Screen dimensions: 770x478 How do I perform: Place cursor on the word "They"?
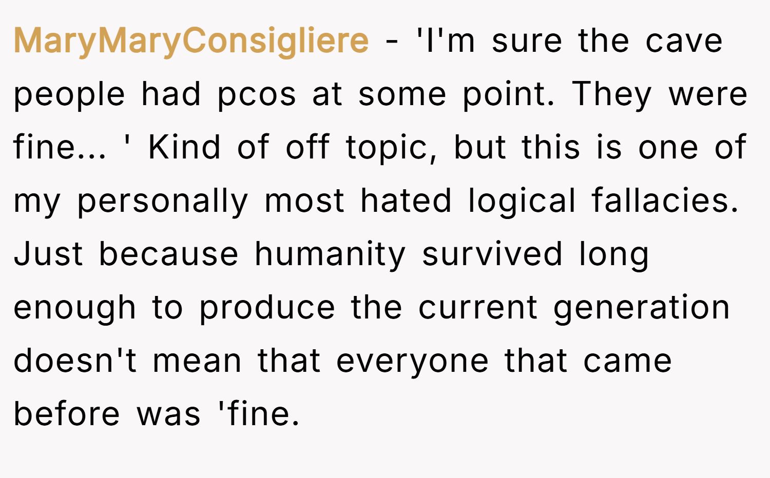tap(612, 94)
